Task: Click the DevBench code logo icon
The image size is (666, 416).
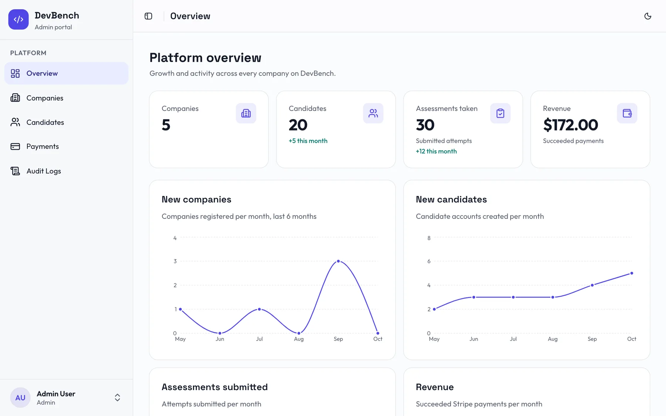Action: tap(18, 20)
